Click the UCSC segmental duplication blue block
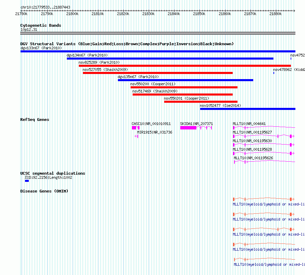 coord(27,181)
